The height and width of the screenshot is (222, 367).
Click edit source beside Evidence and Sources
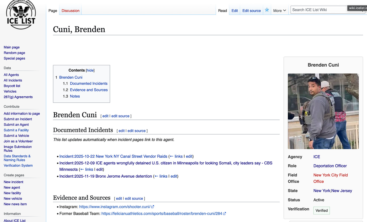134,199
